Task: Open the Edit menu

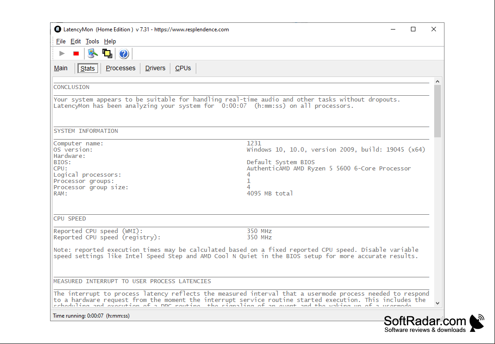Action: [76, 42]
